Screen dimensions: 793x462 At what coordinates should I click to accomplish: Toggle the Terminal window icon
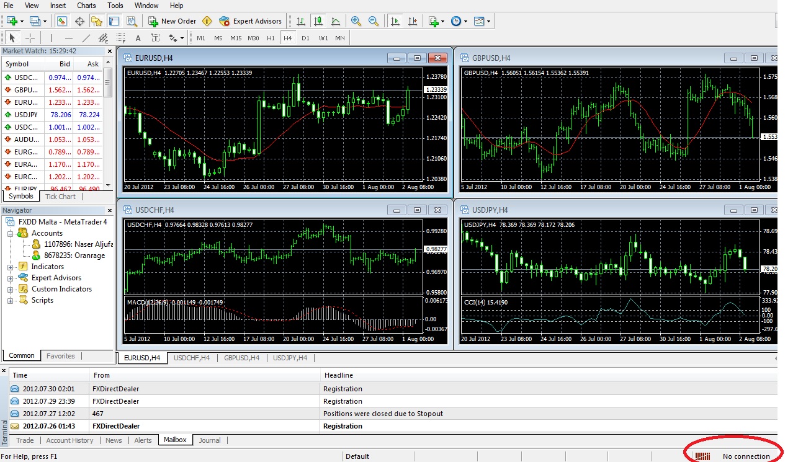114,21
